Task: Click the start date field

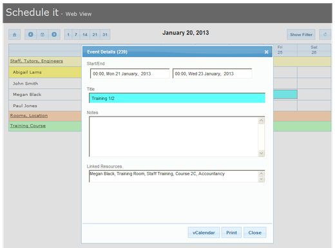Action: coord(130,73)
